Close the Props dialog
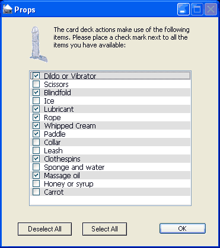The height and width of the screenshot is (248, 220). [211, 9]
